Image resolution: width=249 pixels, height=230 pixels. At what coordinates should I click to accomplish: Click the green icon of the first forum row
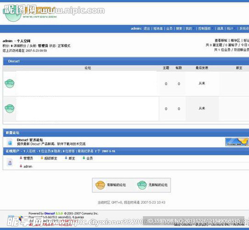(10, 83)
